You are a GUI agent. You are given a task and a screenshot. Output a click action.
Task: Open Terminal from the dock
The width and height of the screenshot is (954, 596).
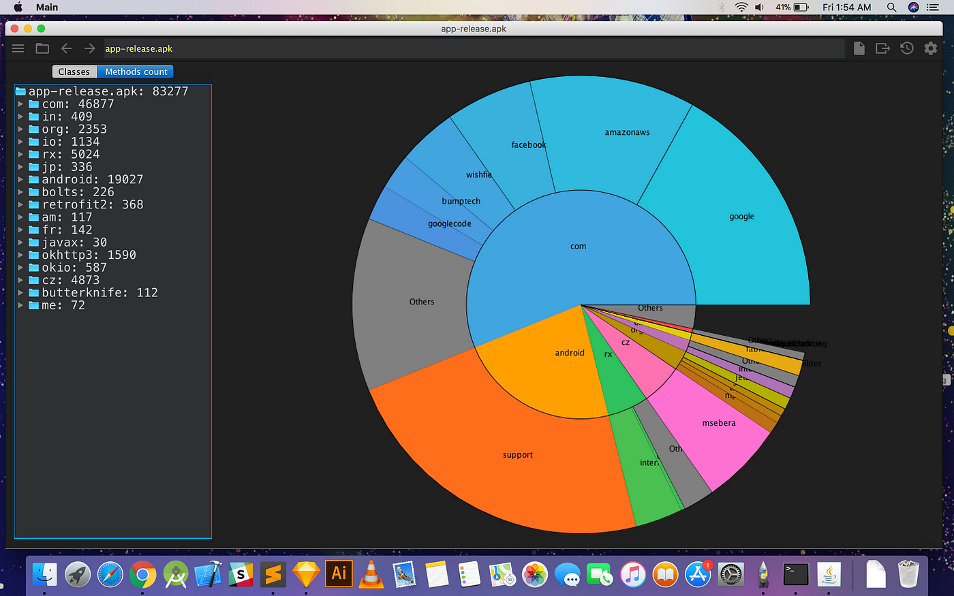click(x=795, y=574)
